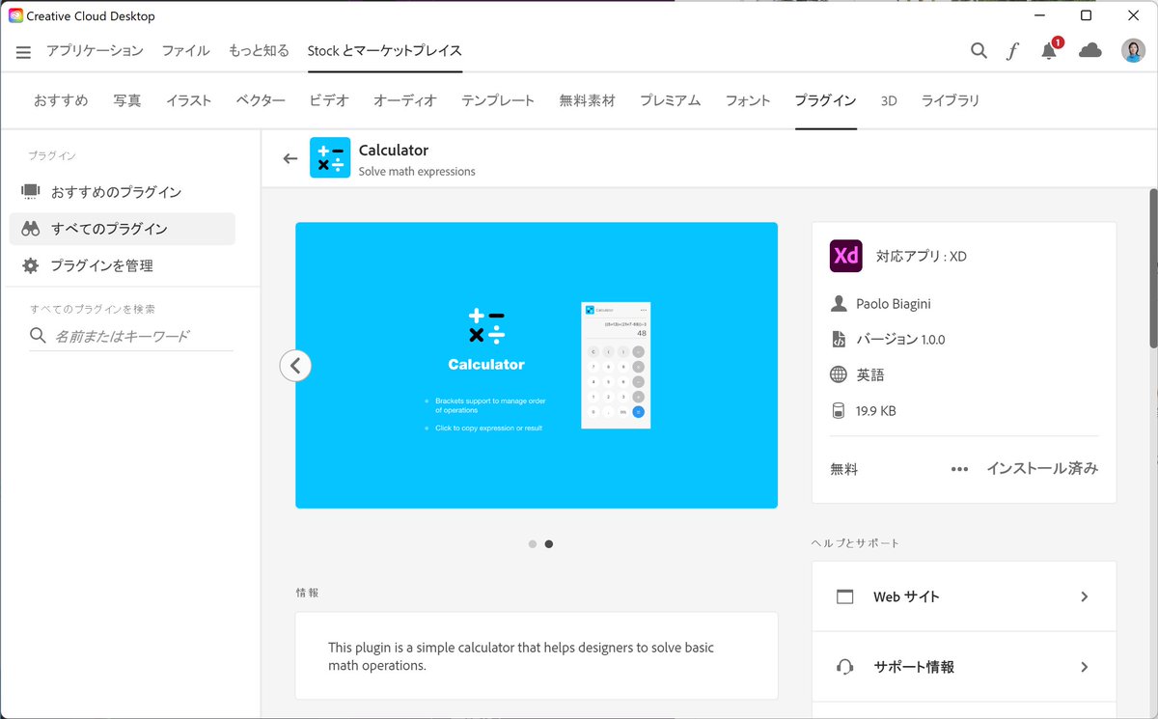Screen dimensions: 1158x719
Task: Click the Calculator plugin icon
Action: 330,158
